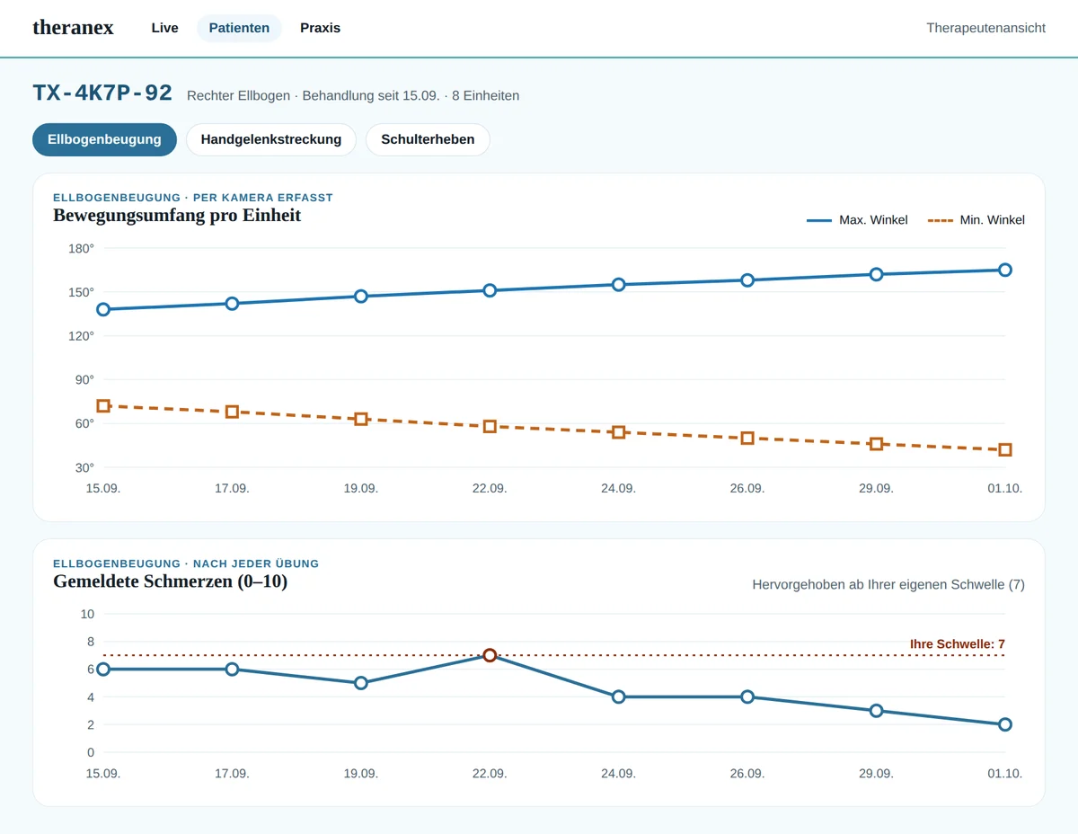1078x834 pixels.
Task: Open the Live navigation item
Action: pyautogui.click(x=165, y=28)
